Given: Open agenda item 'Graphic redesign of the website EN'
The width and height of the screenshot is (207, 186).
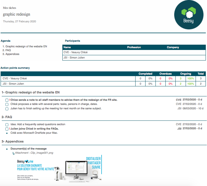Looking at the screenshot, I should (26, 46).
